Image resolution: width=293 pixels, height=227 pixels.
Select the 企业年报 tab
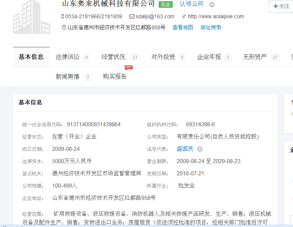pyautogui.click(x=209, y=57)
